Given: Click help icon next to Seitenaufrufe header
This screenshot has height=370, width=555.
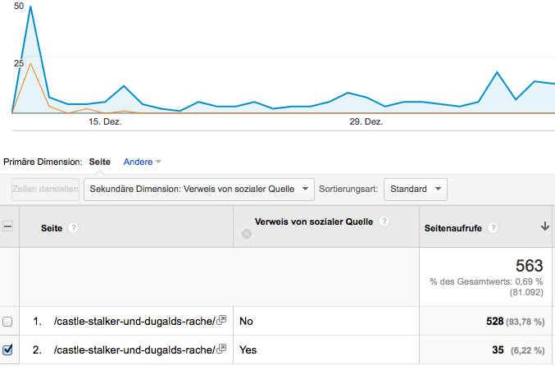Looking at the screenshot, I should point(493,228).
